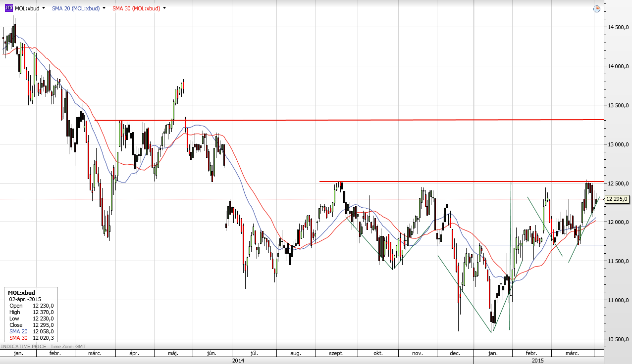Click the Close row label in data box
This screenshot has height=364, width=632.
click(16, 325)
